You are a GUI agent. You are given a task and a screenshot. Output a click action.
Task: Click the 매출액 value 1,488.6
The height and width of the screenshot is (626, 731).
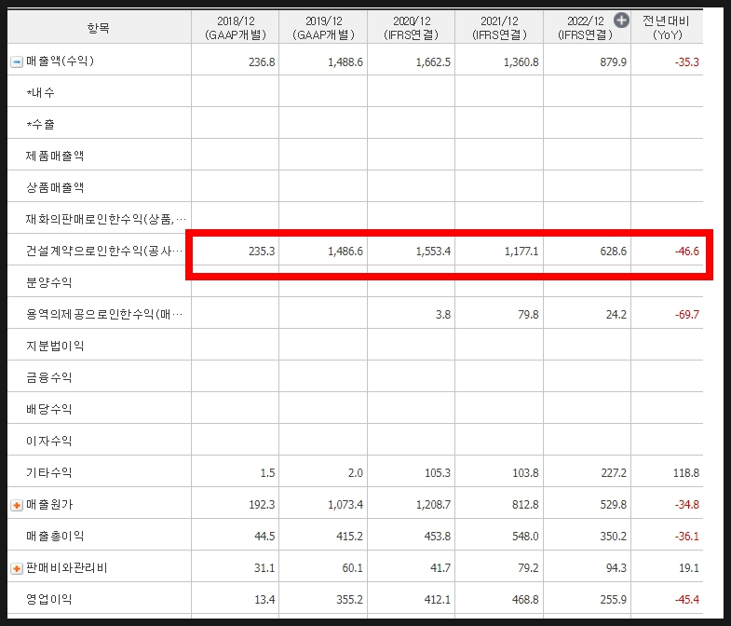345,62
